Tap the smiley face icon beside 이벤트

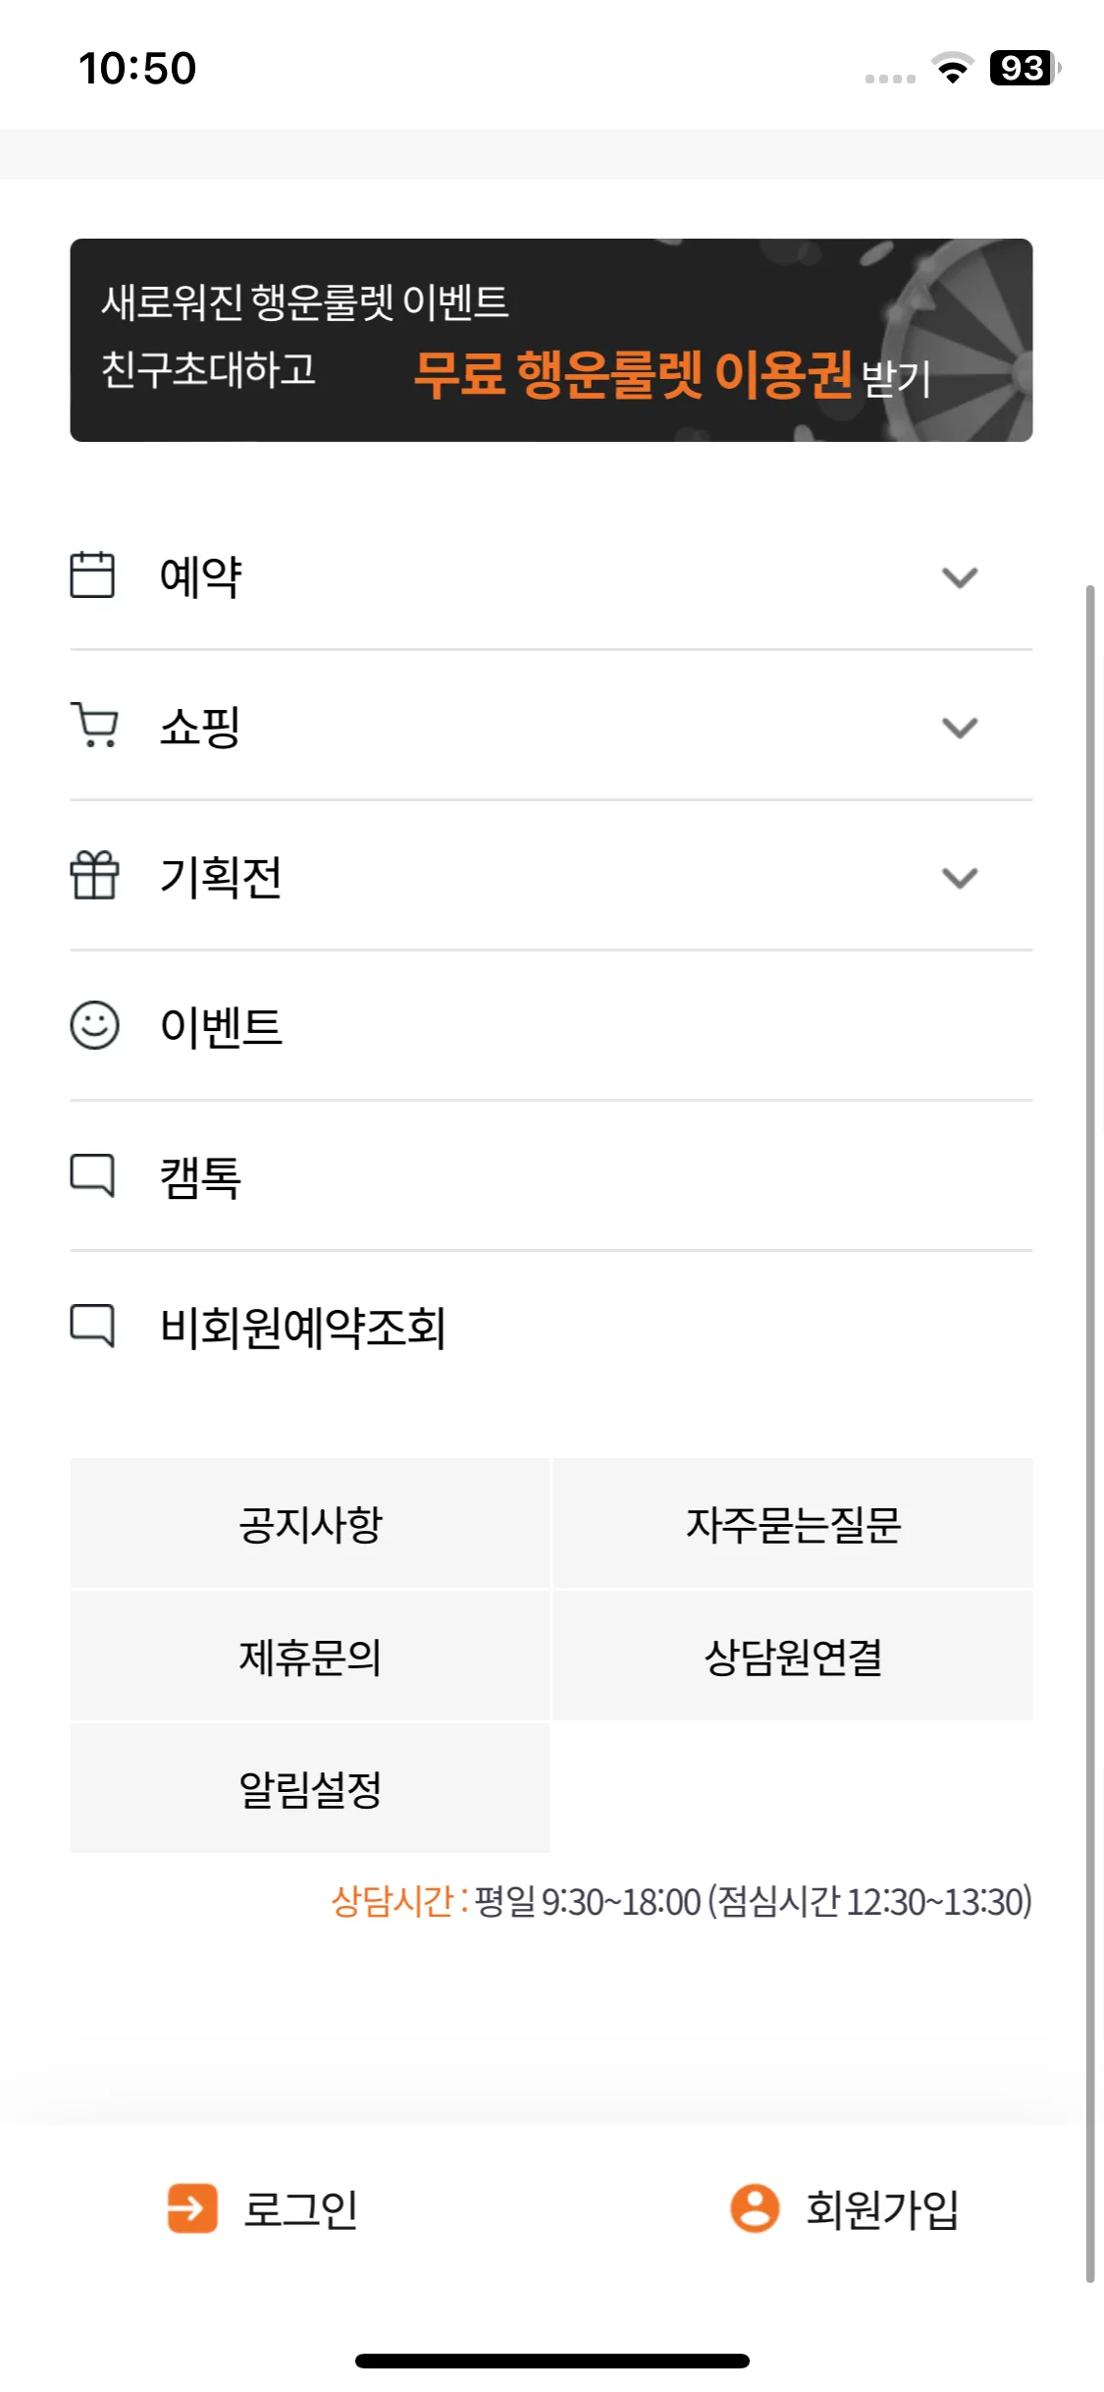click(x=94, y=1025)
